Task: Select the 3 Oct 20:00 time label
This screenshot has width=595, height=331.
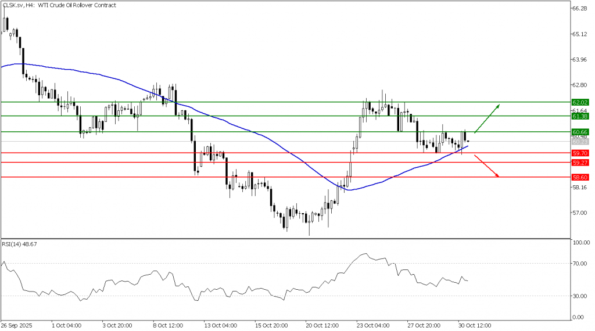Action: pyautogui.click(x=117, y=326)
